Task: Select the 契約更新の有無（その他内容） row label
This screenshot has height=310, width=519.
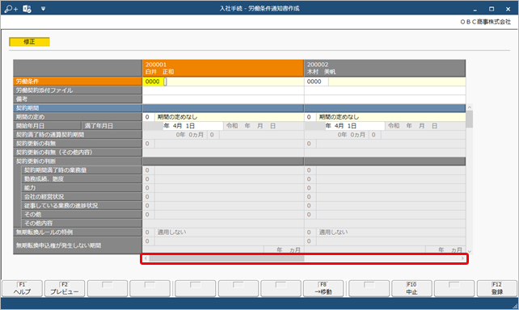Action: [78, 153]
